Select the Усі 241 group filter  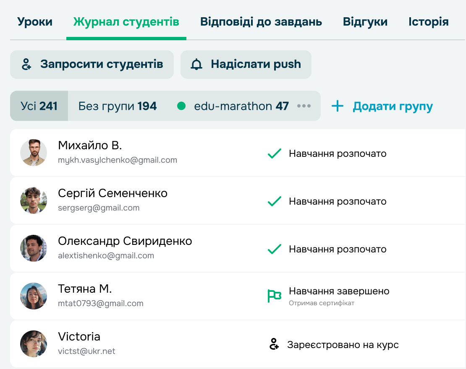click(39, 106)
